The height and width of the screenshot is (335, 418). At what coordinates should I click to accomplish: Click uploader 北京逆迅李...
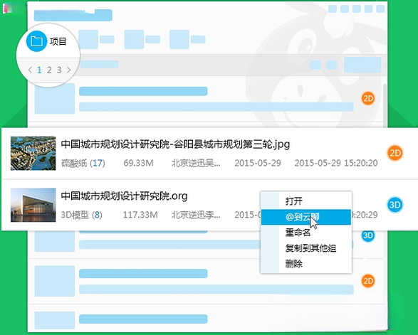tap(196, 215)
